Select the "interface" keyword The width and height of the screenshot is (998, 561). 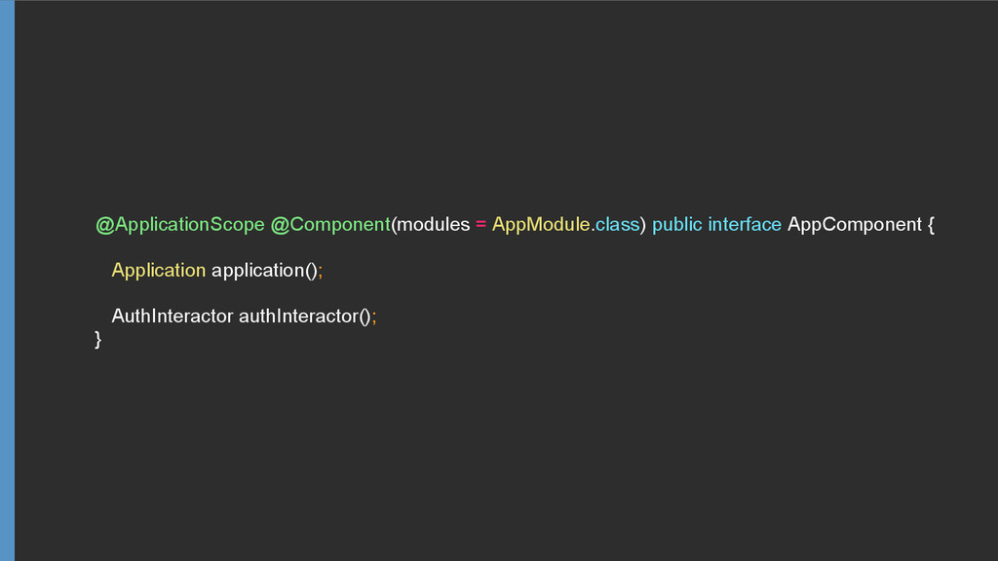pos(745,225)
